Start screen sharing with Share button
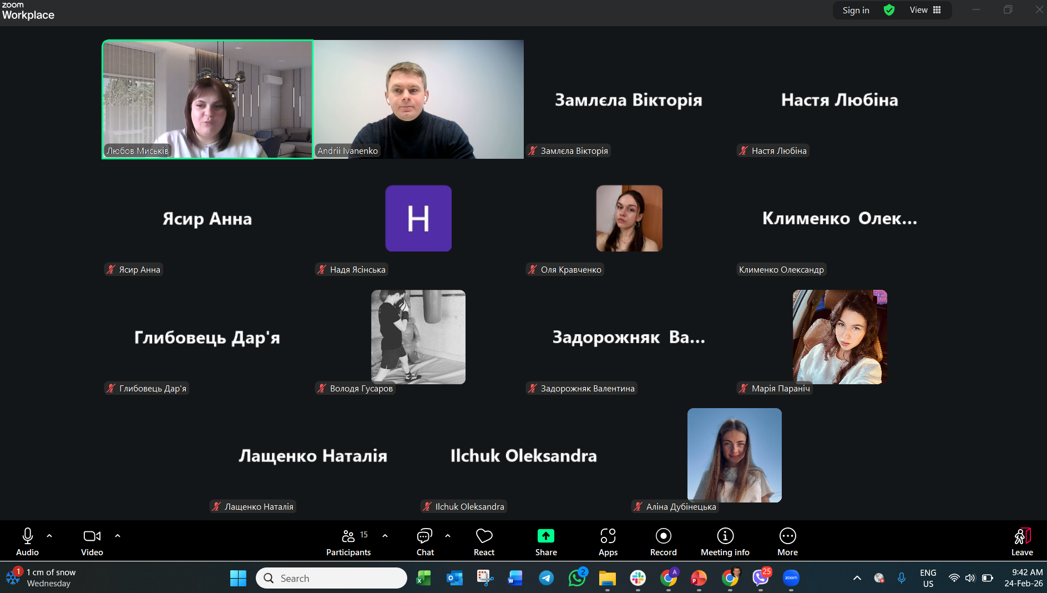This screenshot has width=1047, height=593. click(x=546, y=541)
